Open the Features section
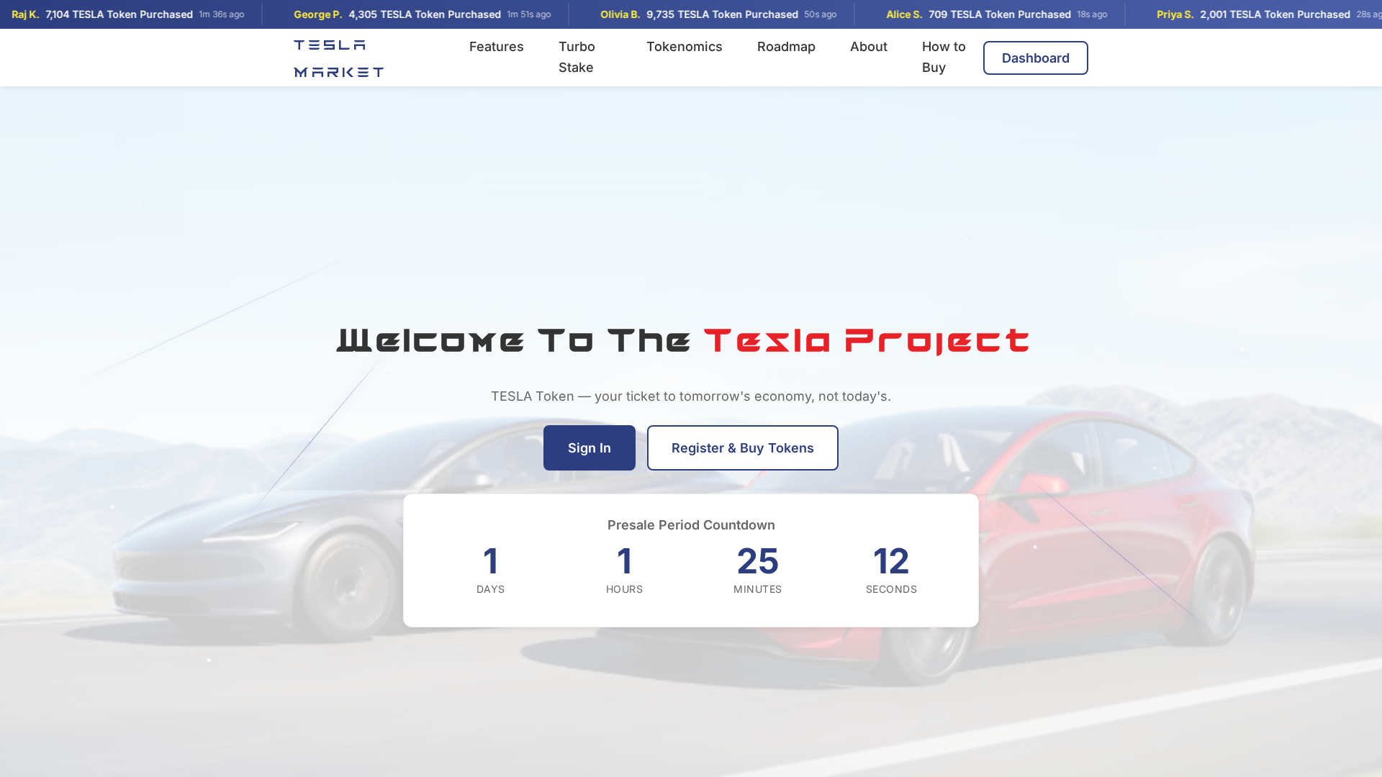1382x777 pixels. [x=496, y=47]
